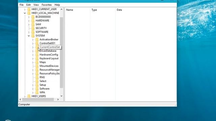Click the tree scroll down arrow

pyautogui.click(x=61, y=96)
